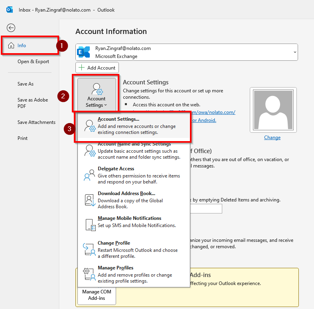Click the Manage COM Add-ins button
The image size is (314, 309).
click(x=97, y=295)
